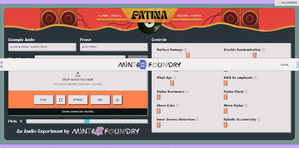
Task: Click the download icon button
Action: [x=118, y=100]
